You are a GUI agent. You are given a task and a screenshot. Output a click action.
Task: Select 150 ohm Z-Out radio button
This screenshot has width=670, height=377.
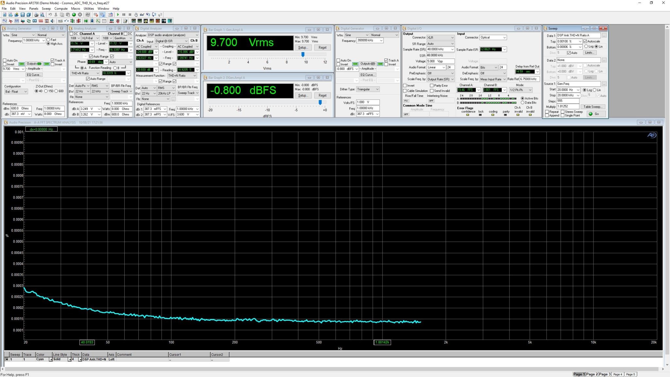[46, 91]
